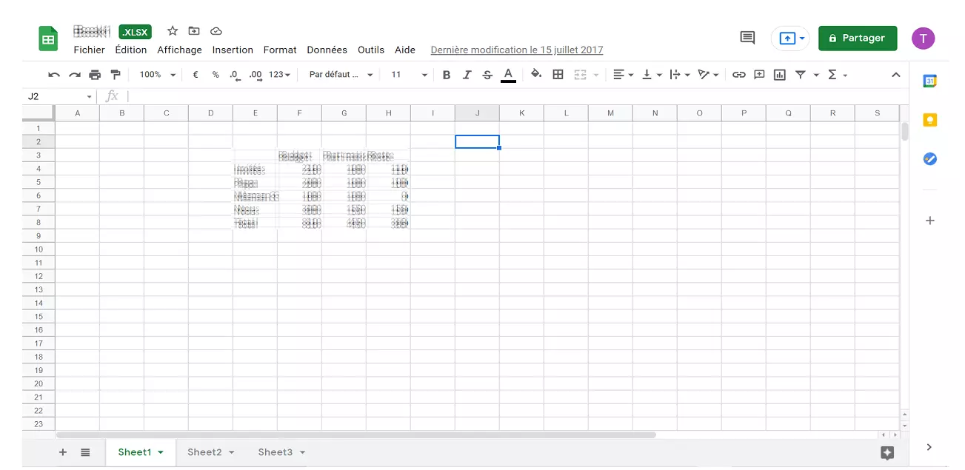Open the functions sigma dropdown
The width and height of the screenshot is (965, 470).
tap(837, 75)
